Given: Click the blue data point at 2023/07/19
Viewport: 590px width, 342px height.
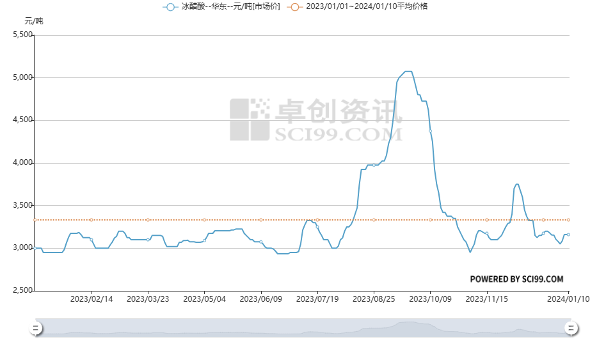Looking at the screenshot, I should click(x=317, y=227).
